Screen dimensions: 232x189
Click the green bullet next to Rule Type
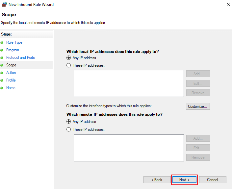(2, 43)
